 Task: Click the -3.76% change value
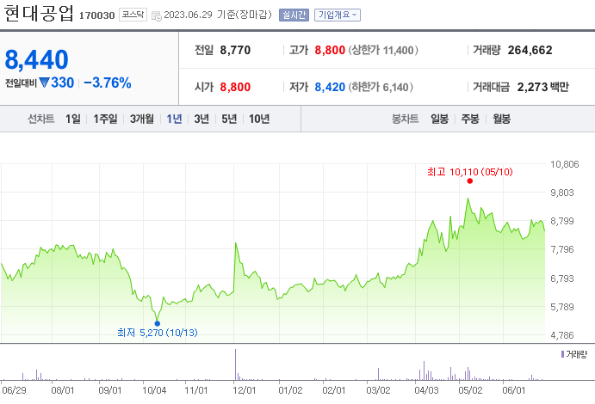coord(108,83)
